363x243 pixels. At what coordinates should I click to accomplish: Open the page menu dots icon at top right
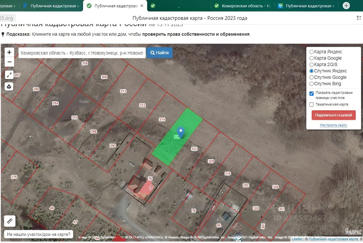359,18
